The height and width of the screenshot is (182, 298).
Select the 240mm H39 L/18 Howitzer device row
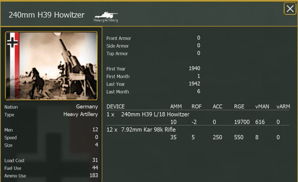(155, 114)
